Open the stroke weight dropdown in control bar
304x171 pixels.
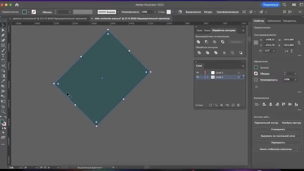click(x=70, y=12)
